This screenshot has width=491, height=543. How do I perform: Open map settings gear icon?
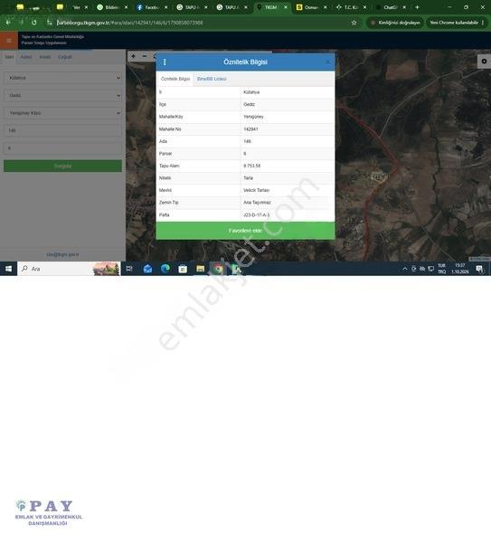(x=484, y=62)
